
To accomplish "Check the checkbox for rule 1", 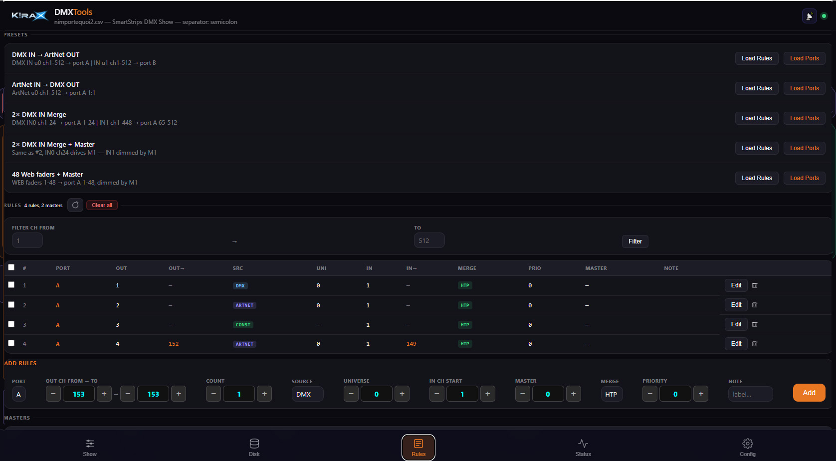I will pos(11,284).
